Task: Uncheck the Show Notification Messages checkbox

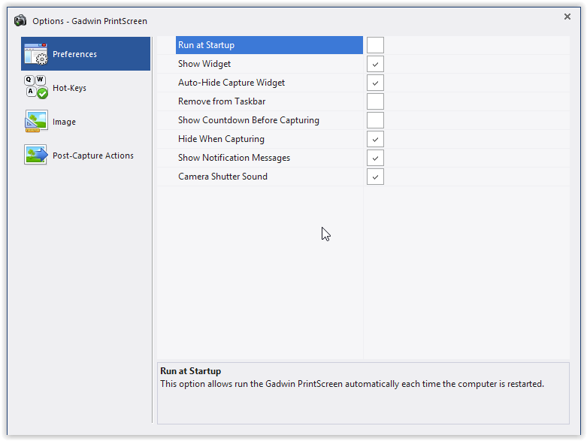Action: point(375,158)
